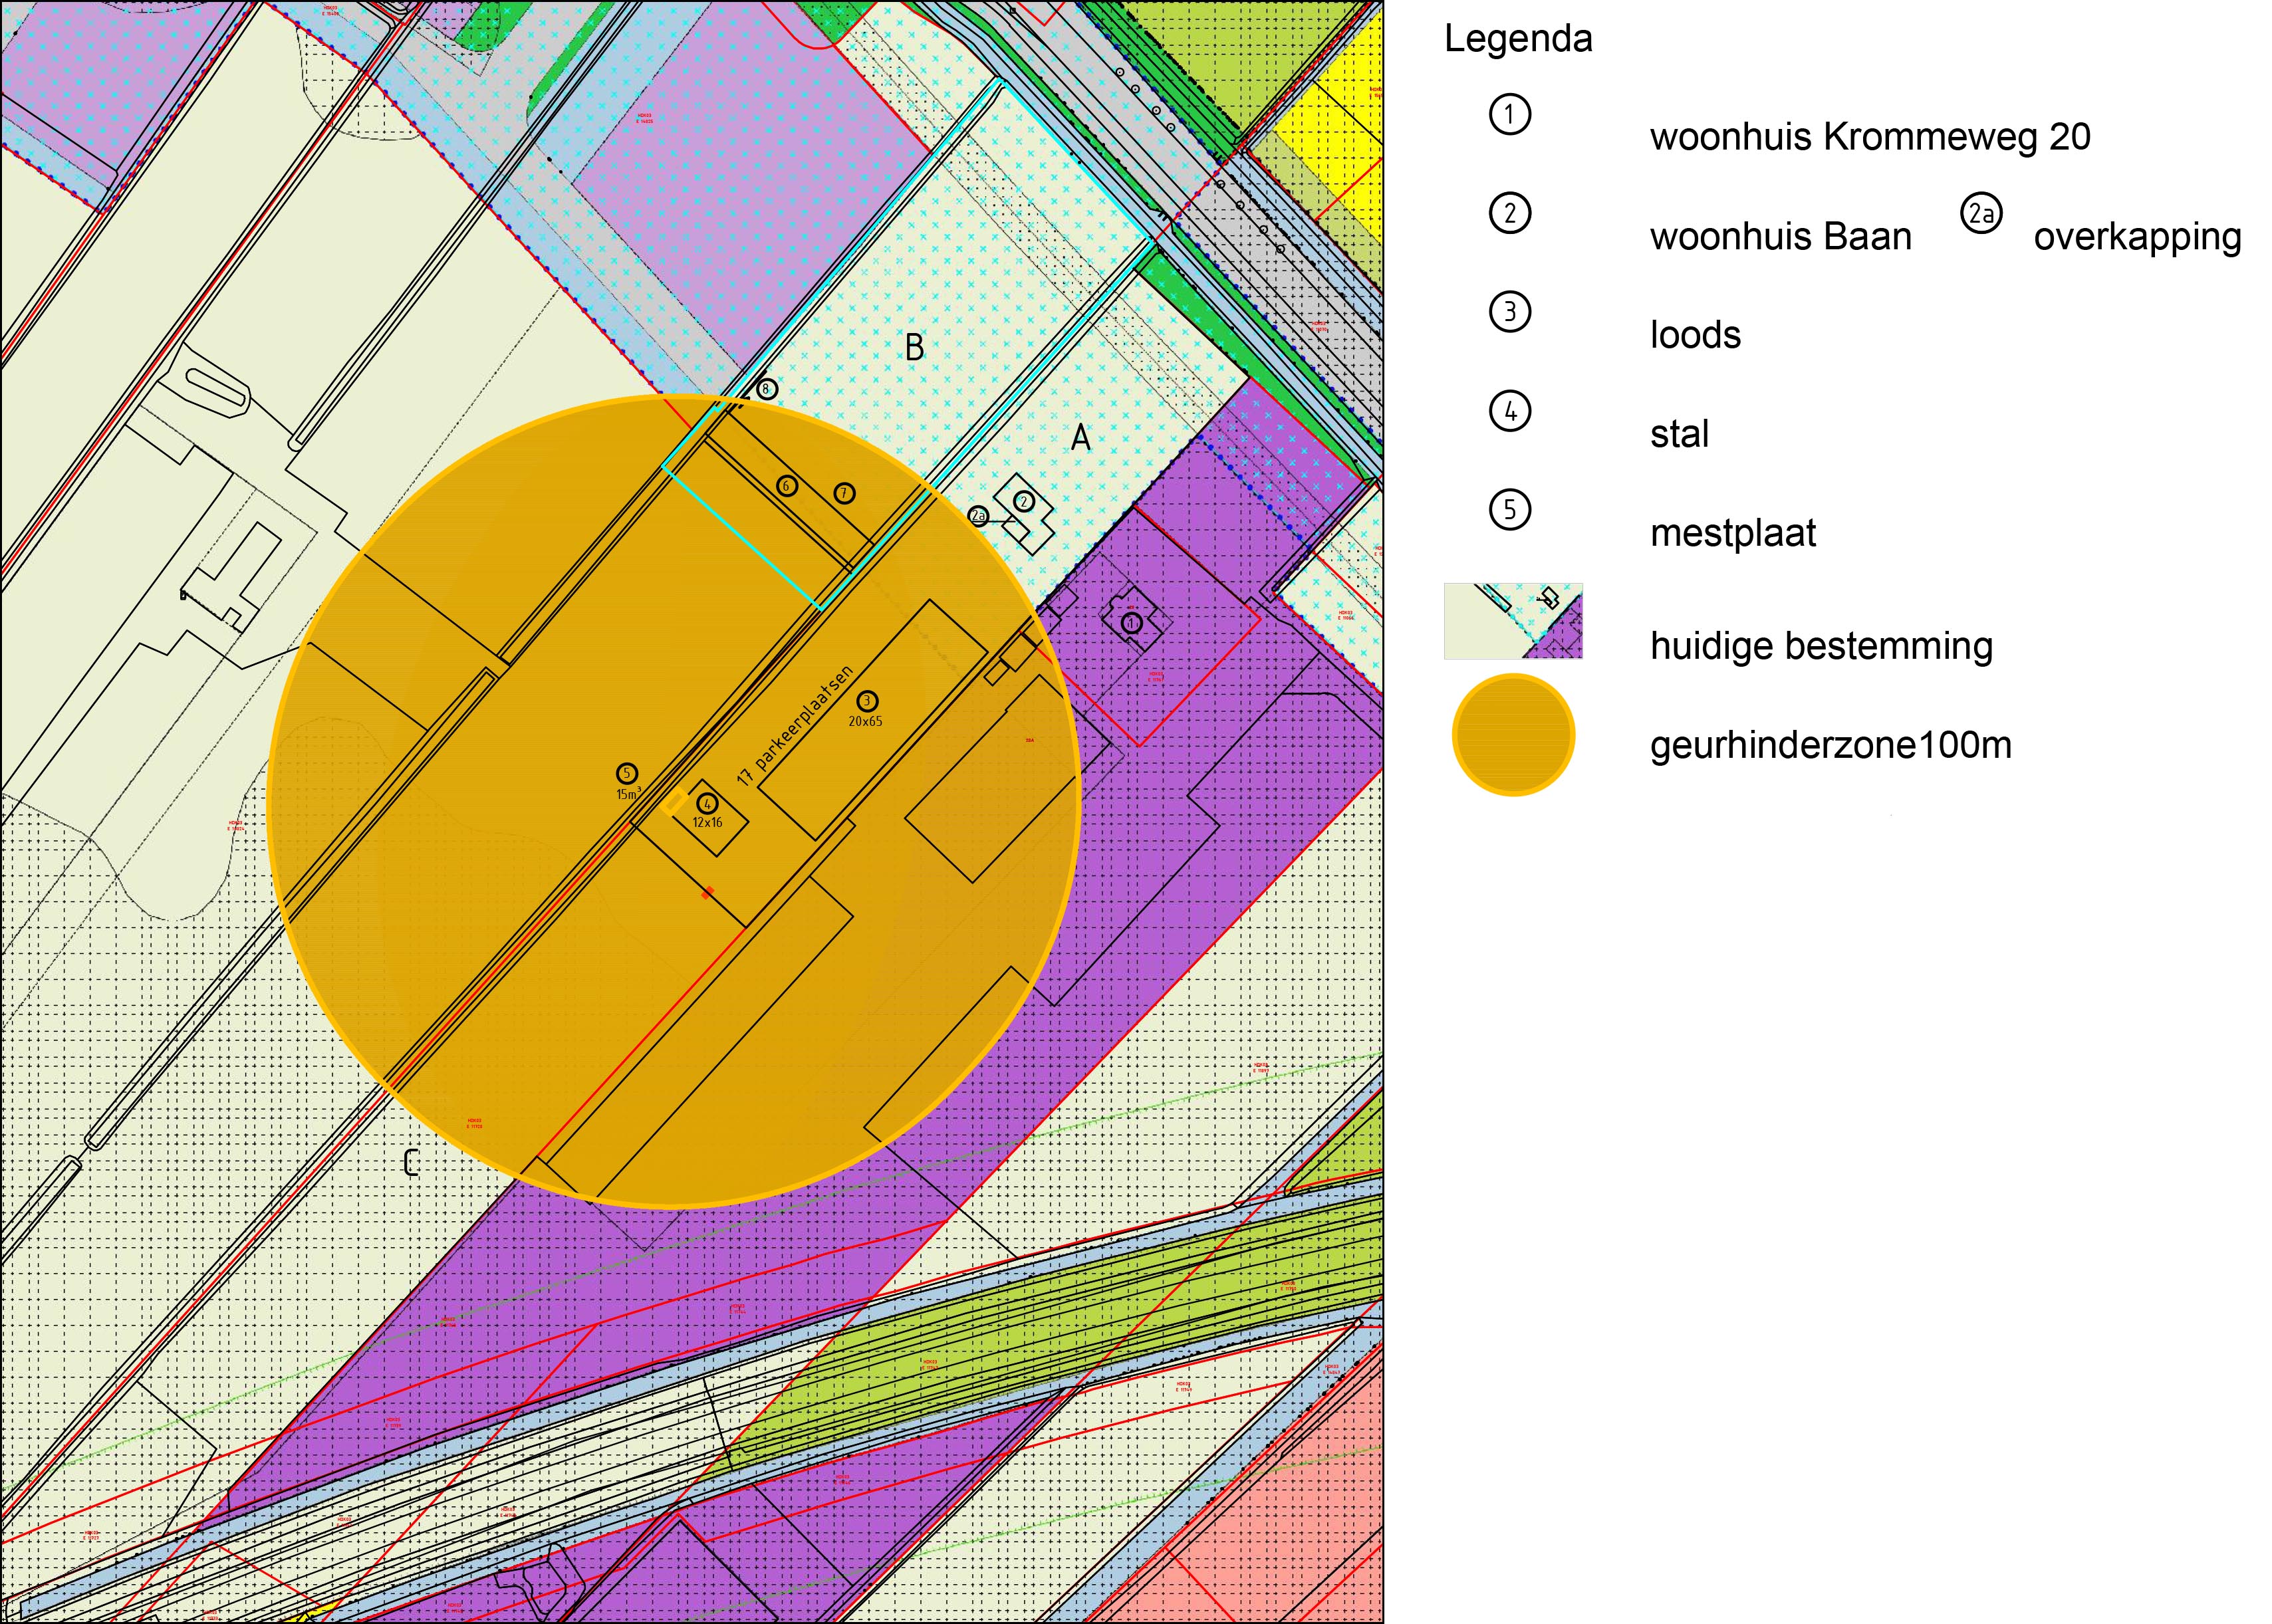This screenshot has height=1624, width=2272.
Task: Click the legend circle numbered 1
Action: pos(1509,114)
